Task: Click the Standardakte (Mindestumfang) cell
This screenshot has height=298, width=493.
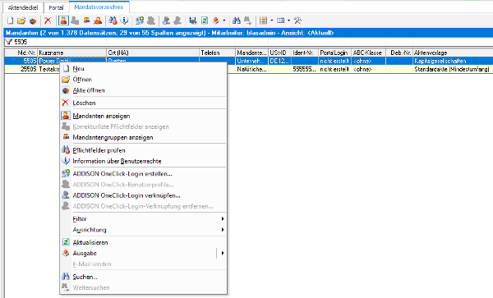Action: click(x=453, y=69)
